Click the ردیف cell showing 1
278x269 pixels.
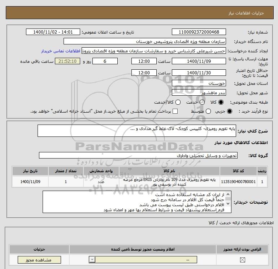click(x=262, y=182)
